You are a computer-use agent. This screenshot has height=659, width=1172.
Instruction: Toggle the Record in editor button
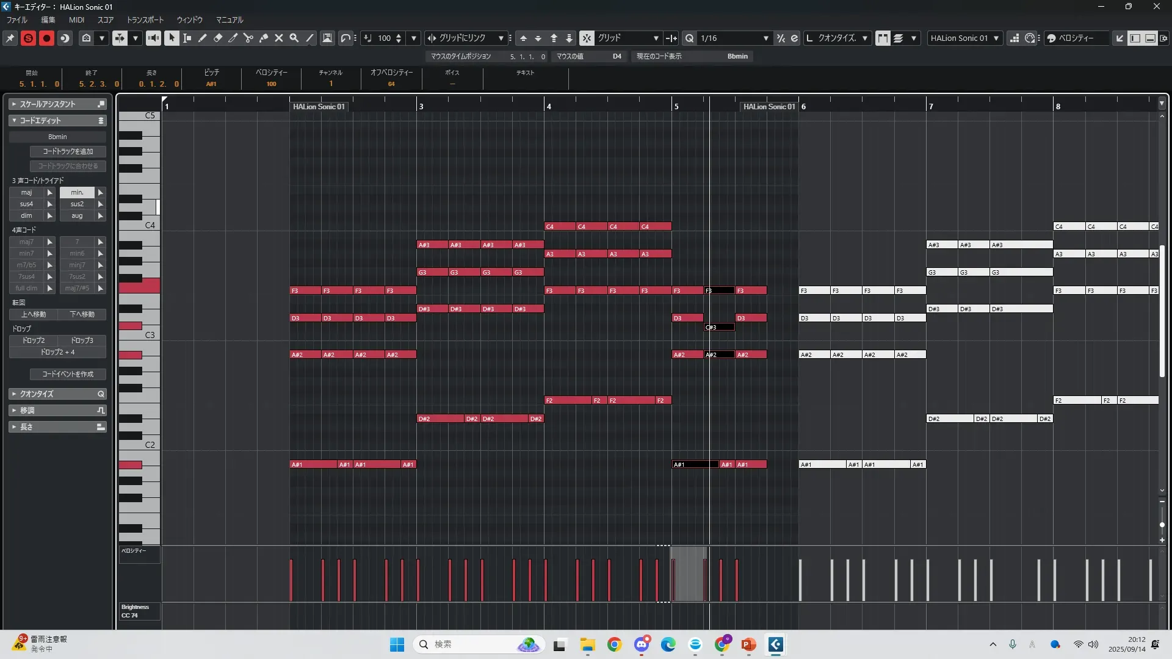pos(46,38)
